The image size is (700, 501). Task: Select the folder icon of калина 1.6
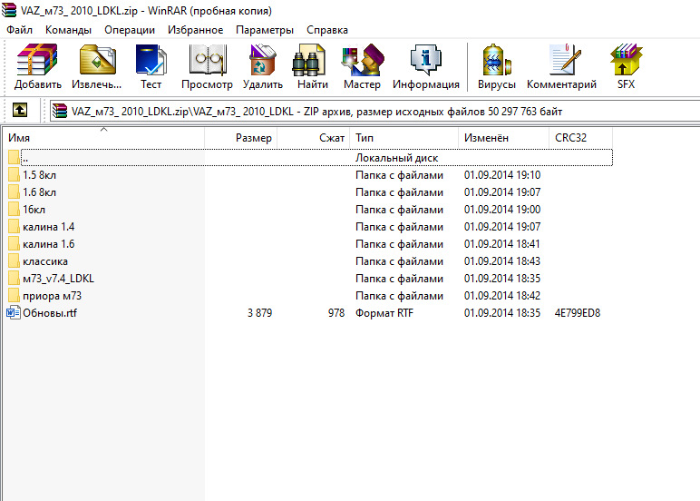coord(14,244)
